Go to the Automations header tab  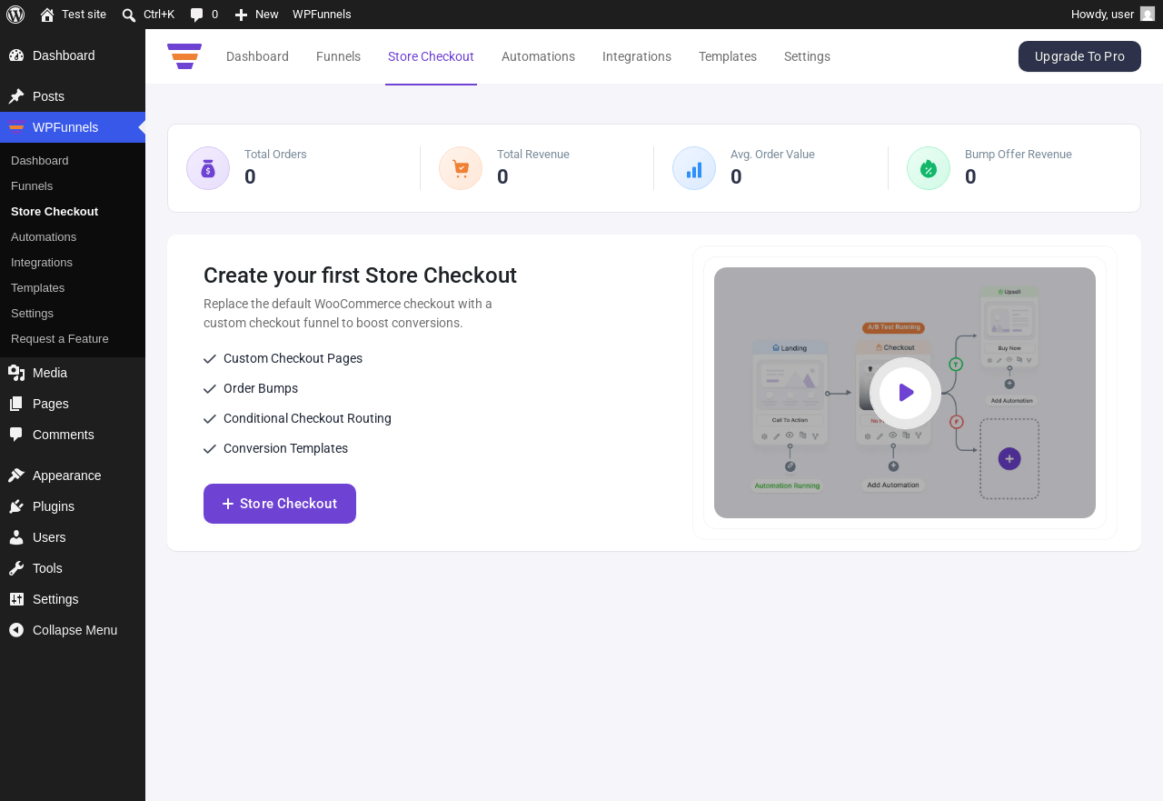click(538, 56)
